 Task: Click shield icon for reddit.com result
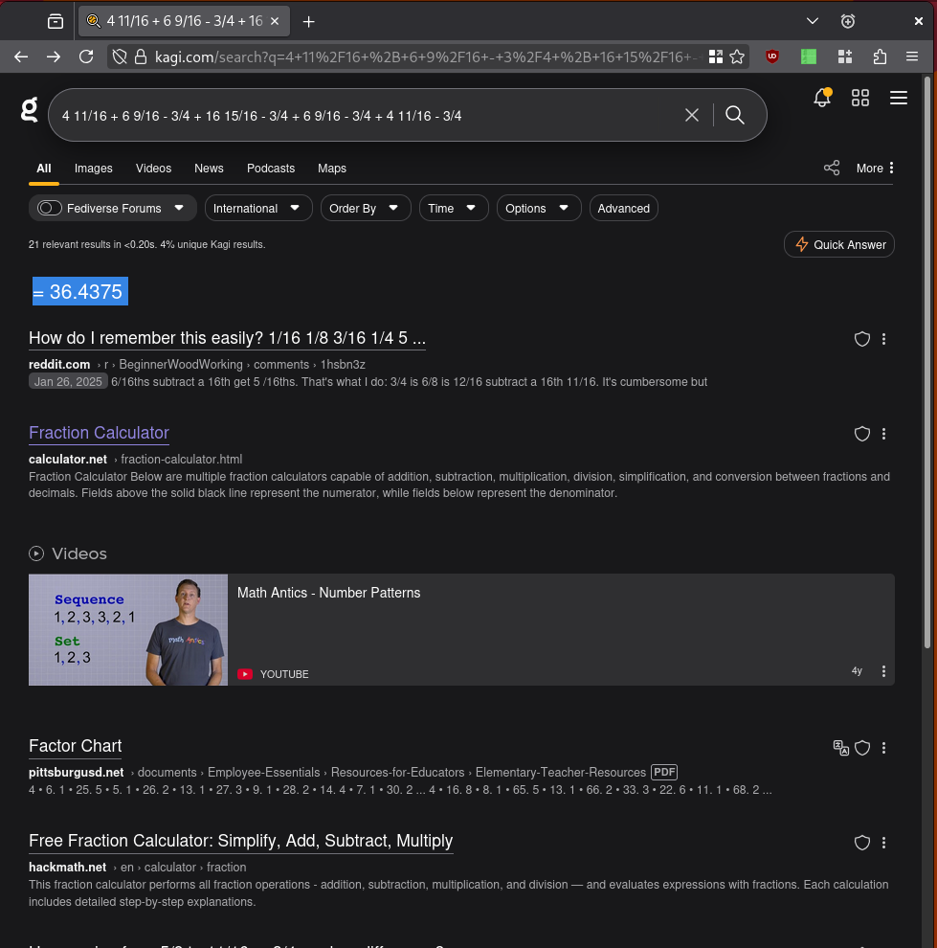click(861, 339)
